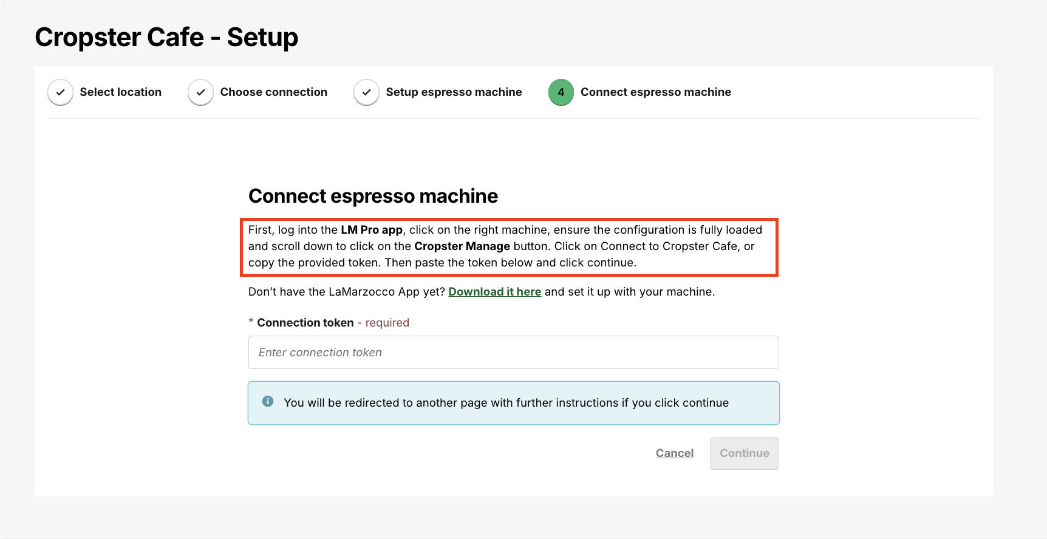Cancel the espresso machine setup
Screen dimensions: 1047x539
(x=675, y=453)
